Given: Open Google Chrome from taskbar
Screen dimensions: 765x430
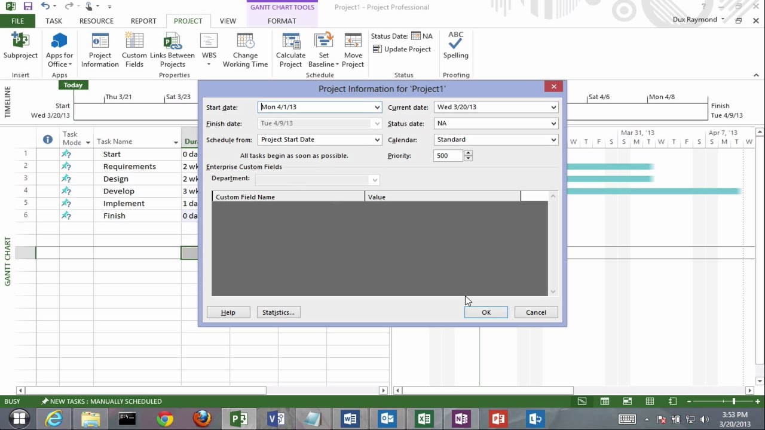Looking at the screenshot, I should coord(165,419).
